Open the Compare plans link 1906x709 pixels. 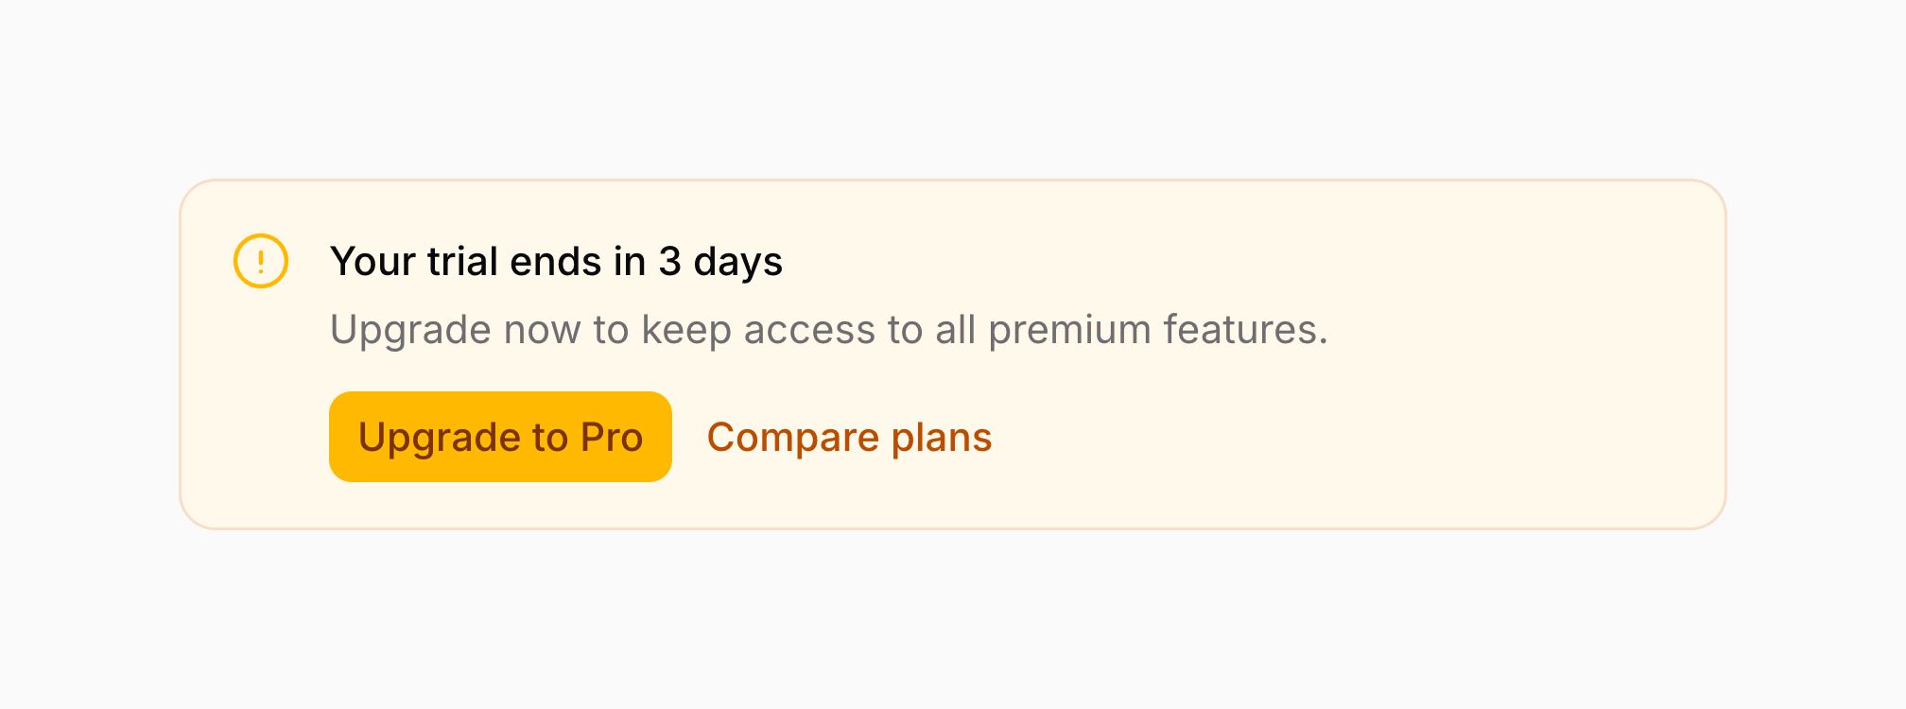(849, 437)
